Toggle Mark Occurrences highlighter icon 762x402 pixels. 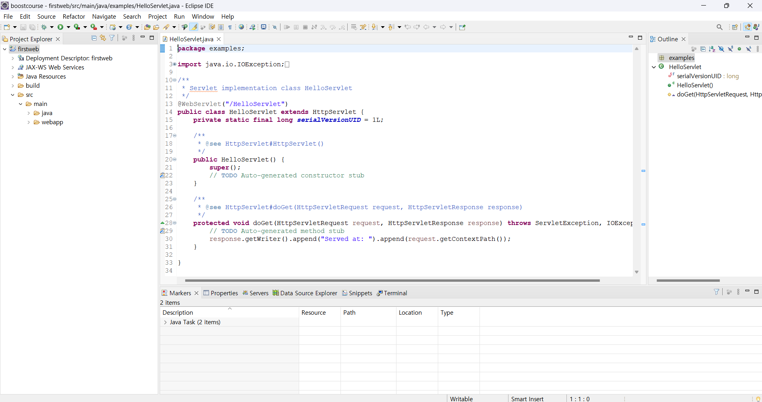point(193,27)
